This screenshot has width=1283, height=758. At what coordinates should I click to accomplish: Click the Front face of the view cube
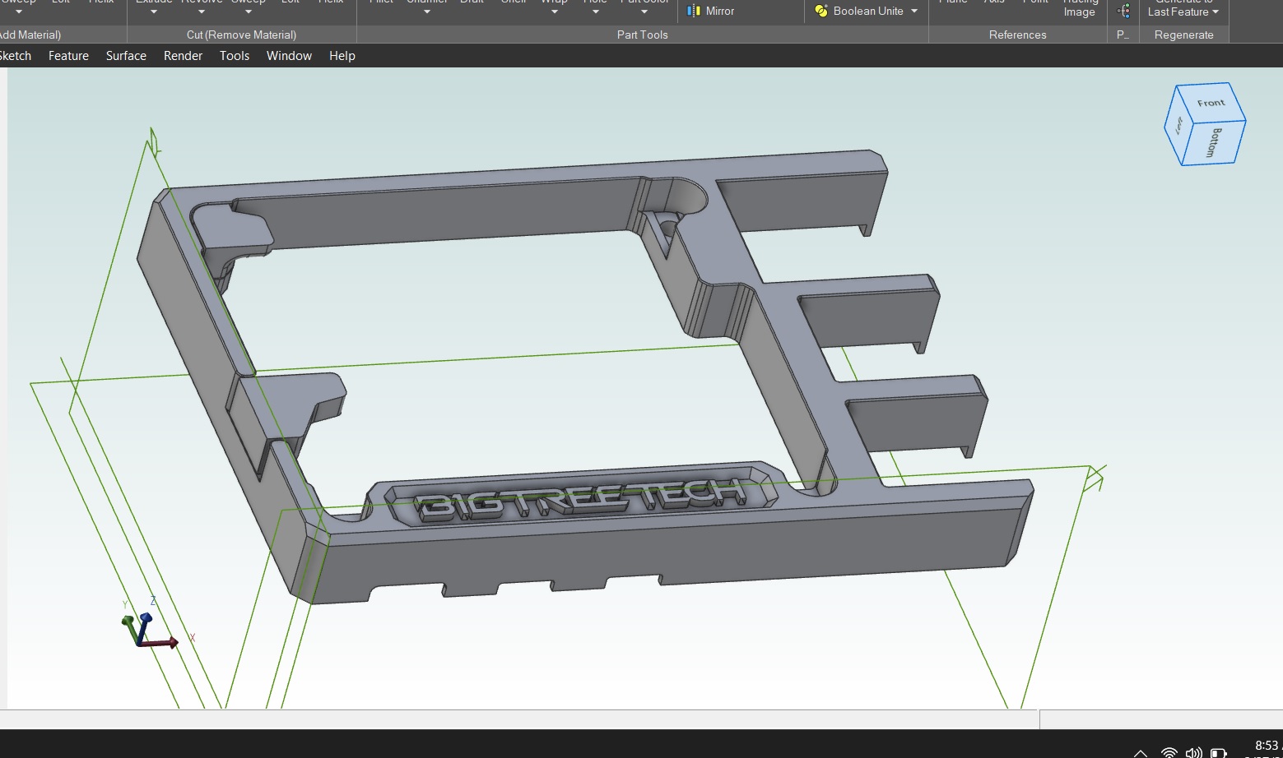1210,102
